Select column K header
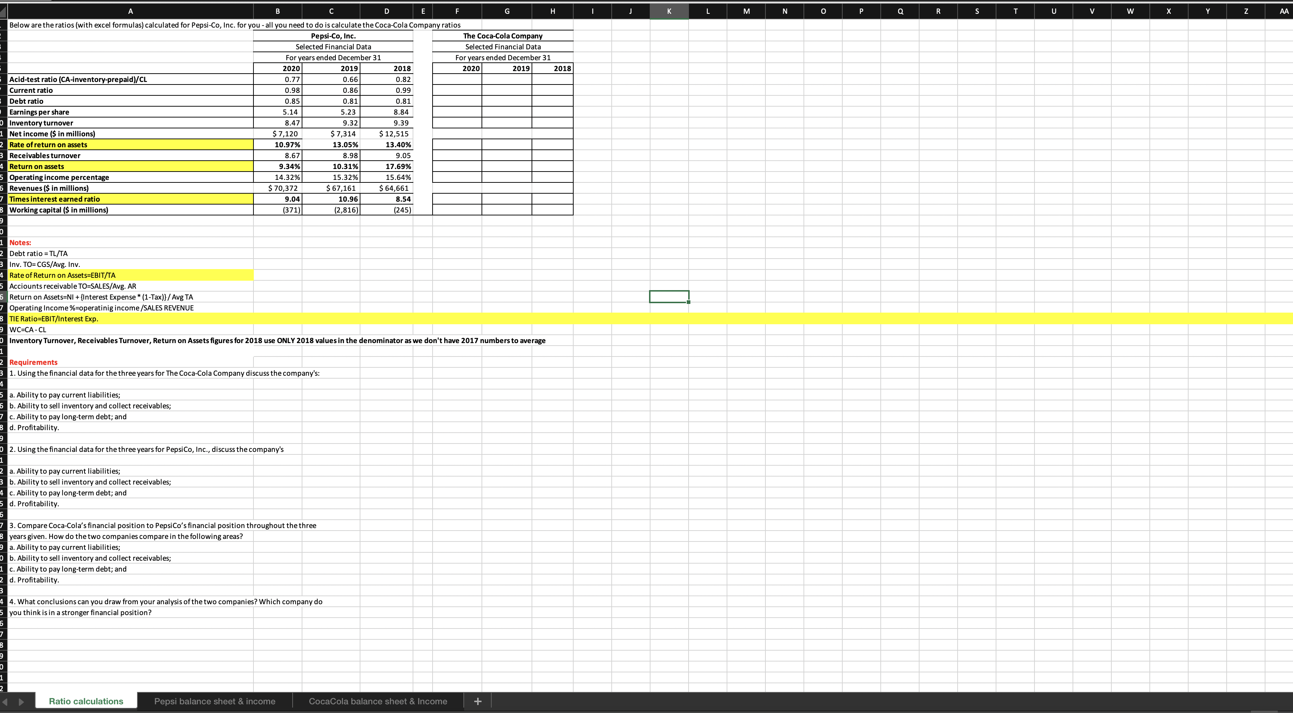The image size is (1293, 713). [x=669, y=11]
